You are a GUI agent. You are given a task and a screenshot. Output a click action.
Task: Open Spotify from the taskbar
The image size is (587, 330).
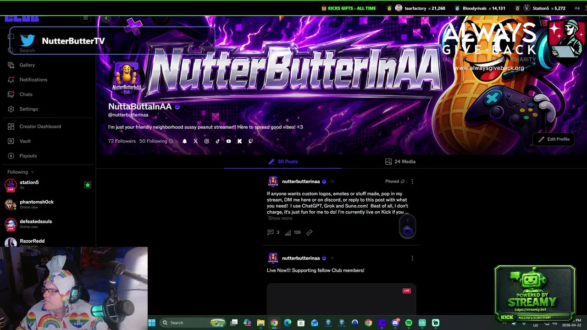[409, 323]
